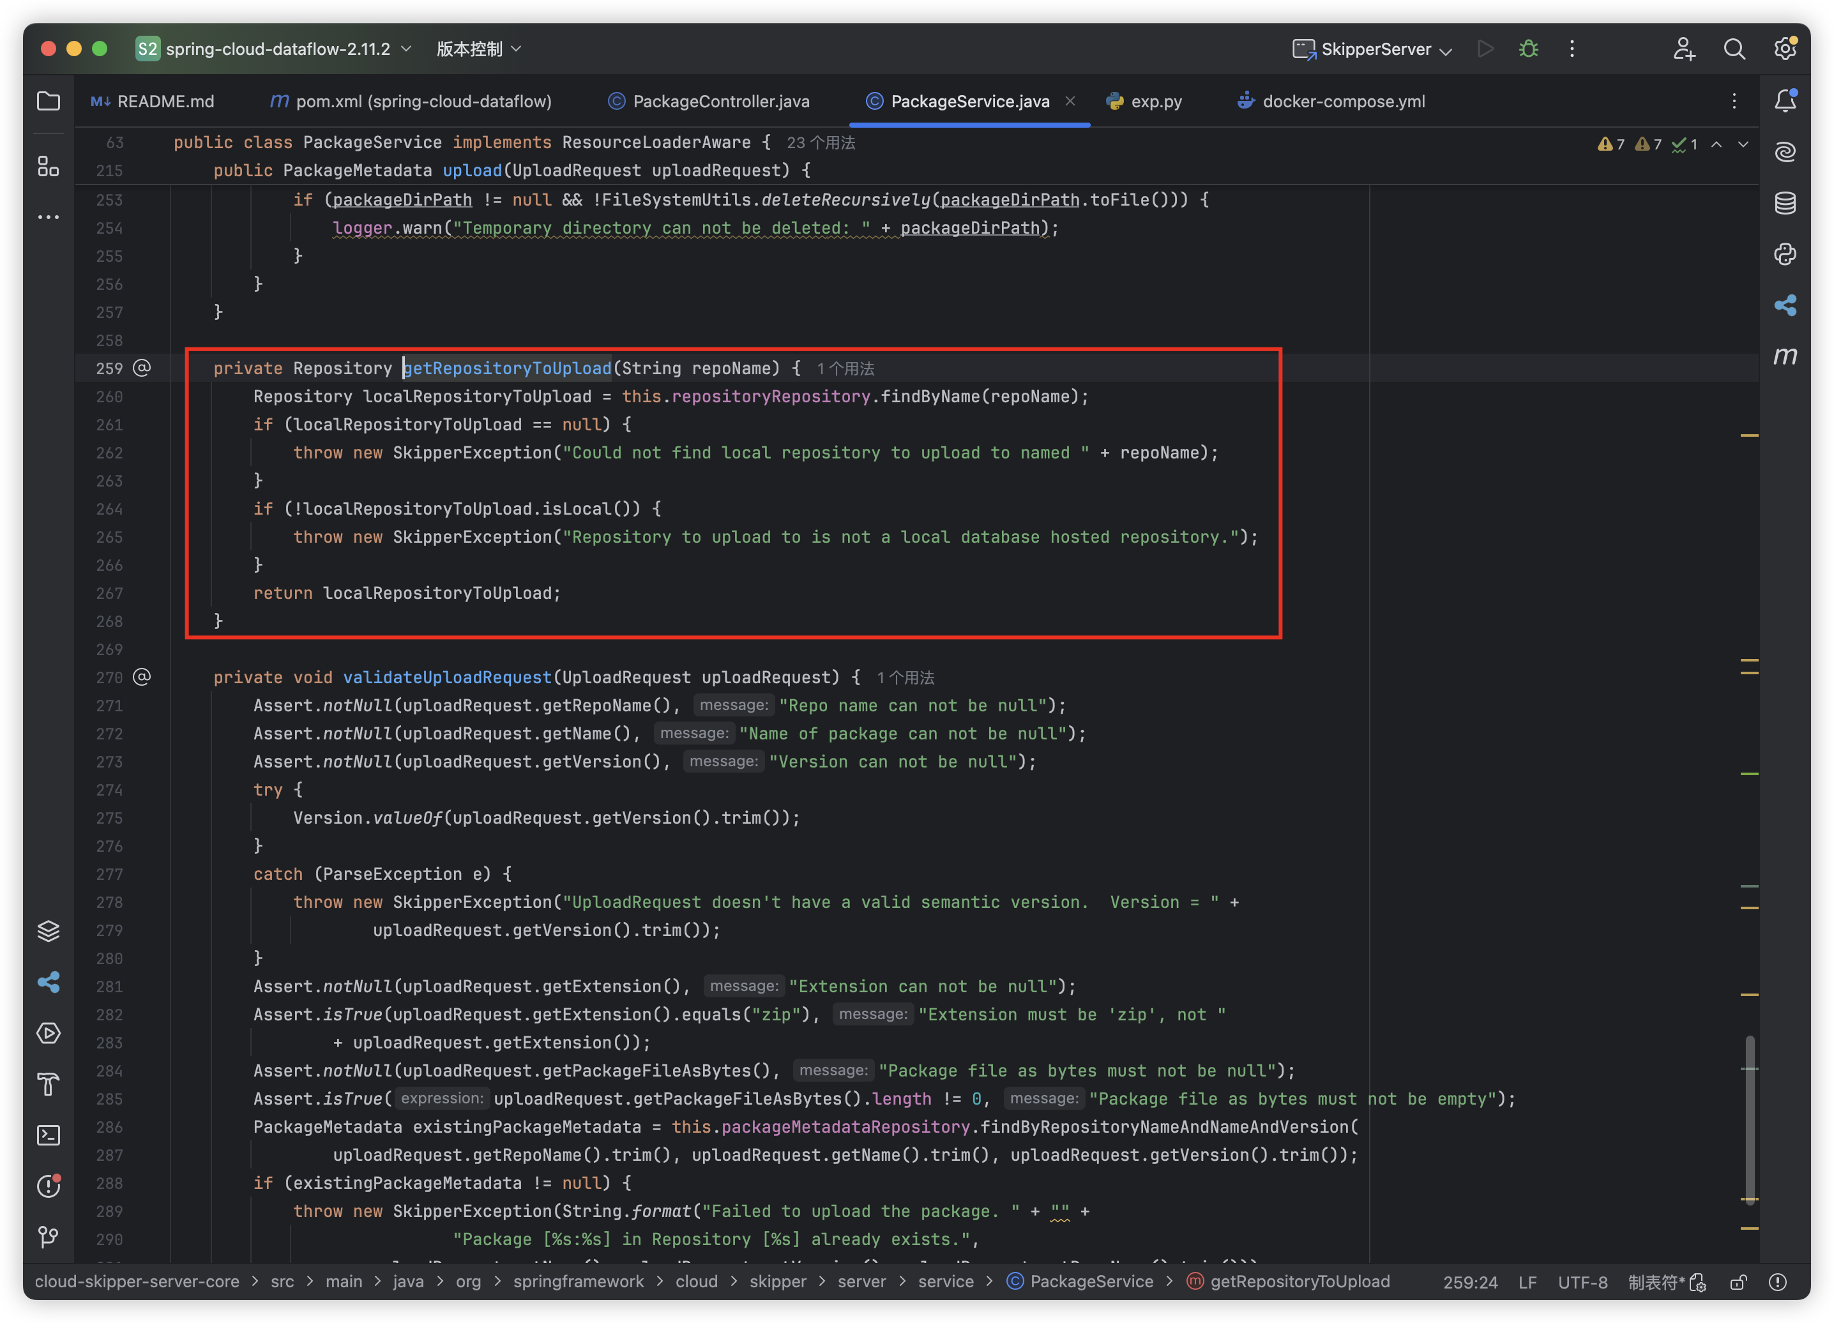This screenshot has height=1323, width=1834.
Task: Click the java breadcrumb segment
Action: click(x=408, y=1281)
